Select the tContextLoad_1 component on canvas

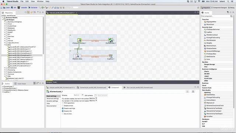pos(111,40)
